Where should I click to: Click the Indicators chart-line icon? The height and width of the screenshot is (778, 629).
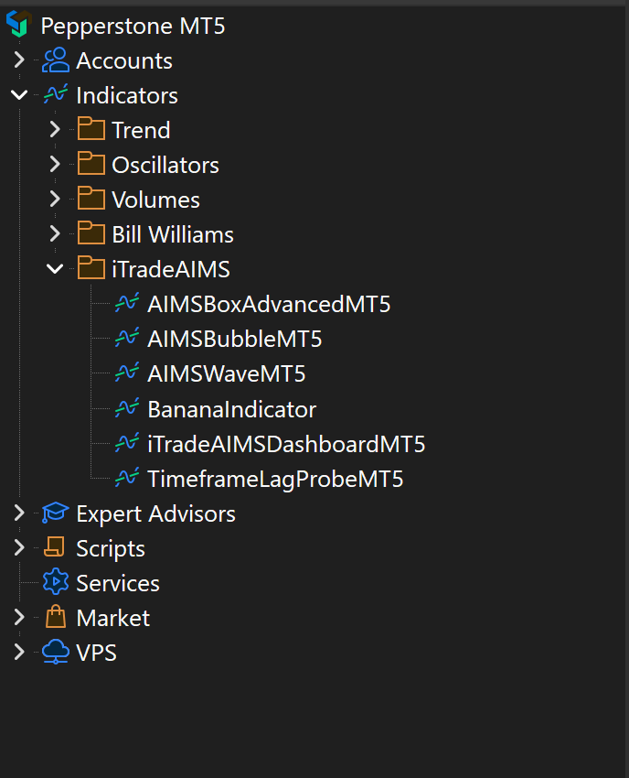(56, 93)
